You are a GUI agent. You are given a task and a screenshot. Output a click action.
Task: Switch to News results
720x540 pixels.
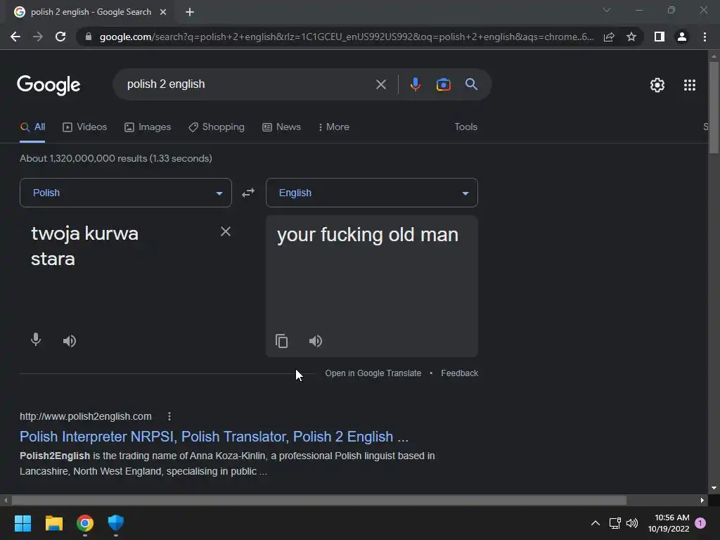[x=281, y=127]
